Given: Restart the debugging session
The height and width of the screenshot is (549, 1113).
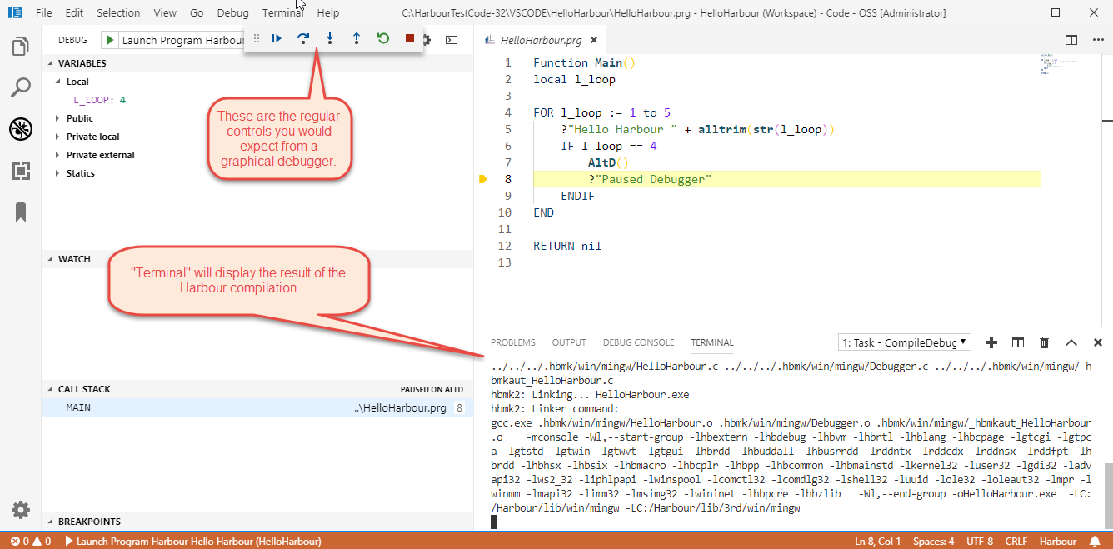Looking at the screenshot, I should [x=383, y=38].
